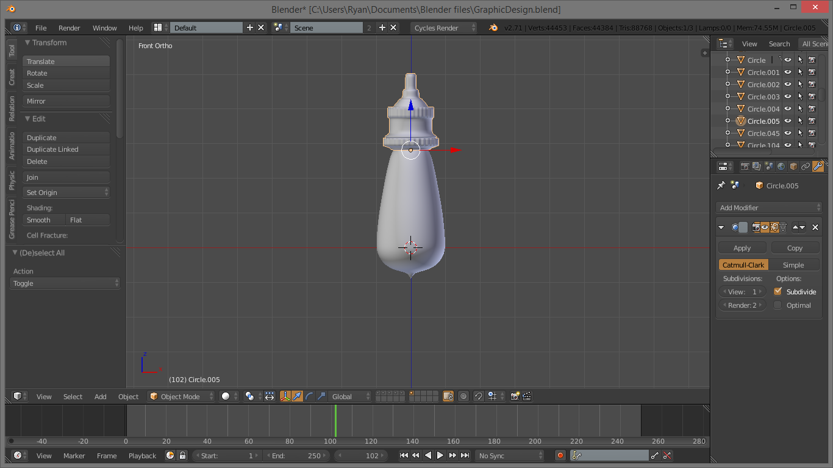Move modifier down in the stack
833x468 pixels.
coord(802,227)
